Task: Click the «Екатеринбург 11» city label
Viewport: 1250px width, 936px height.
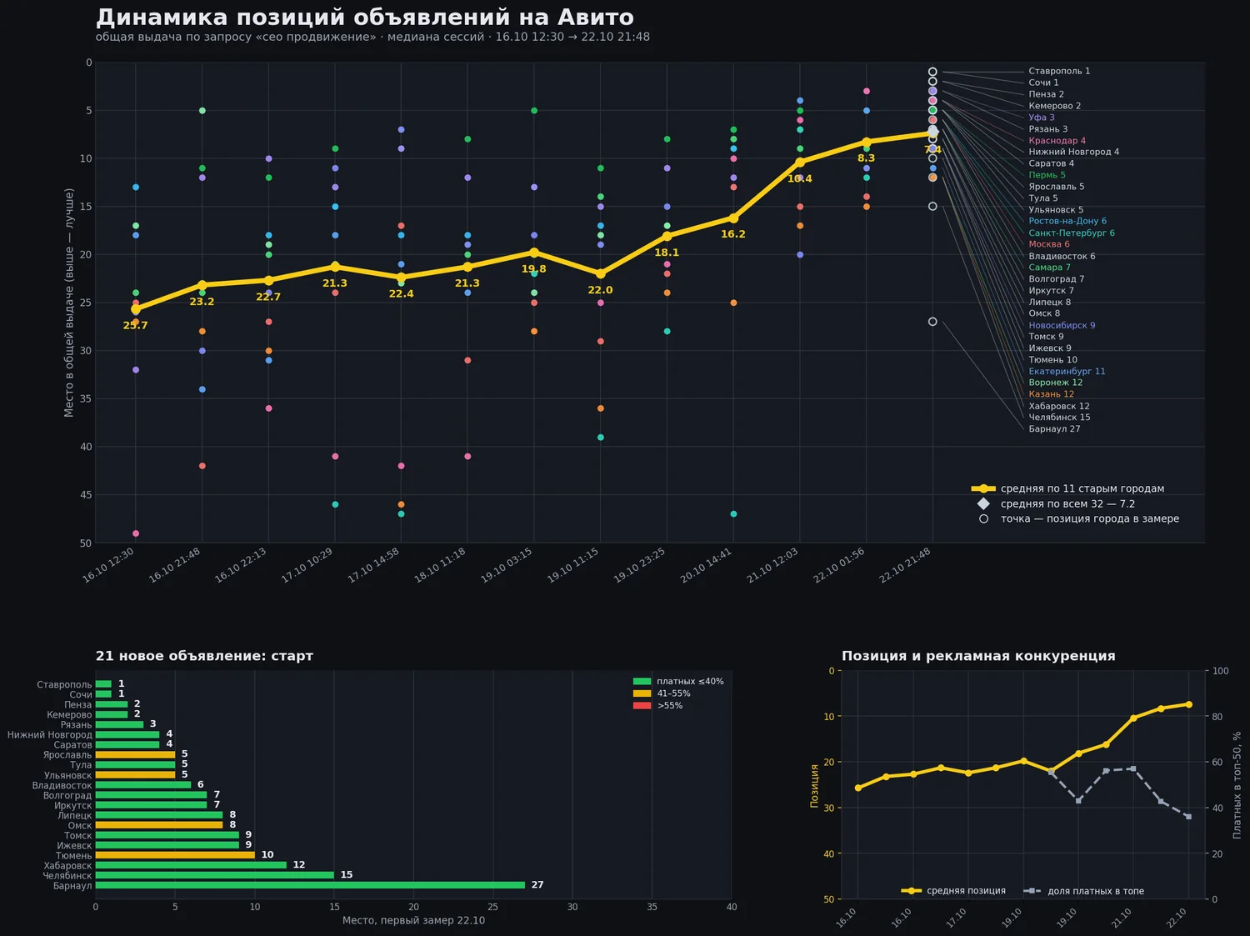Action: (1067, 372)
